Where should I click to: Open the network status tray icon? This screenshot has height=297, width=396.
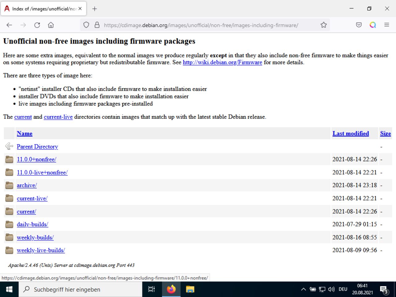pyautogui.click(x=322, y=289)
